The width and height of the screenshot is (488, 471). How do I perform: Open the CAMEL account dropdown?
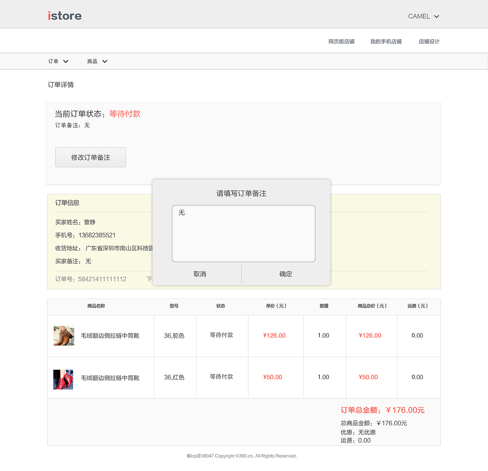[423, 16]
